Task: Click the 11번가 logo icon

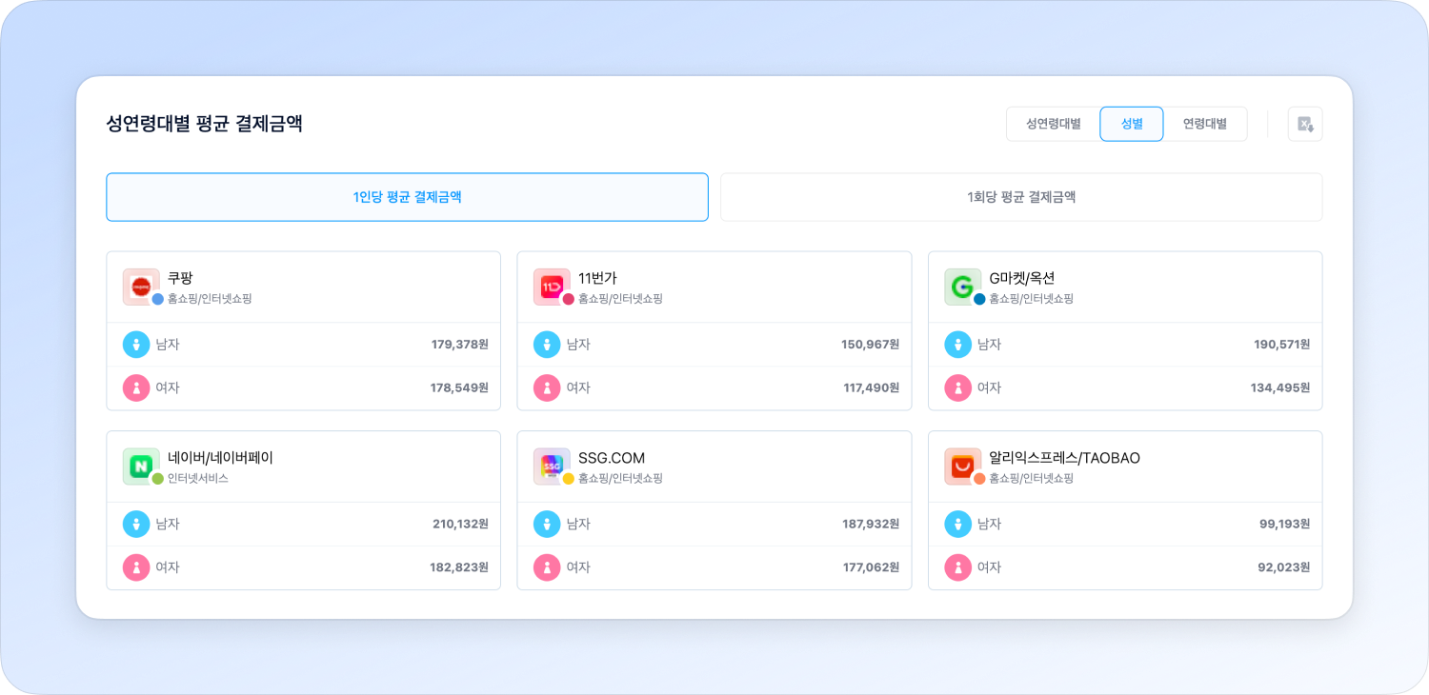Action: [551, 286]
